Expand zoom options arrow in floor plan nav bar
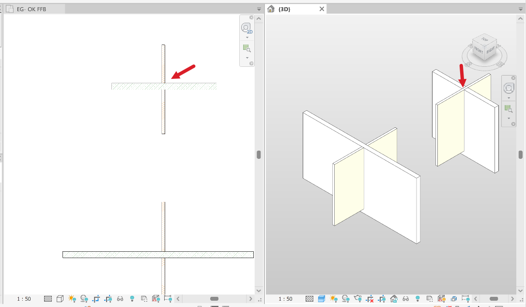This screenshot has height=307, width=526. point(247,58)
